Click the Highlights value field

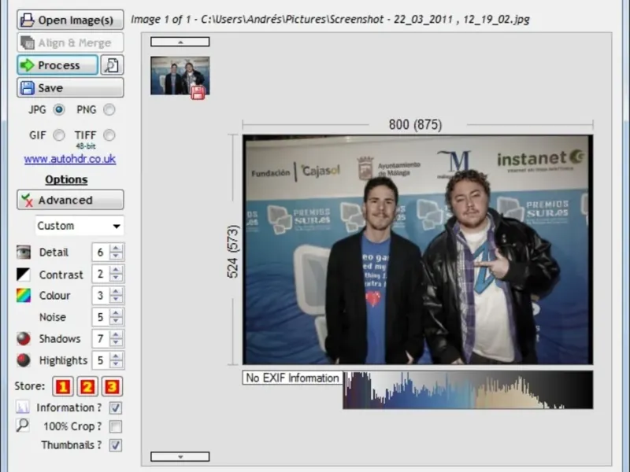(x=101, y=360)
